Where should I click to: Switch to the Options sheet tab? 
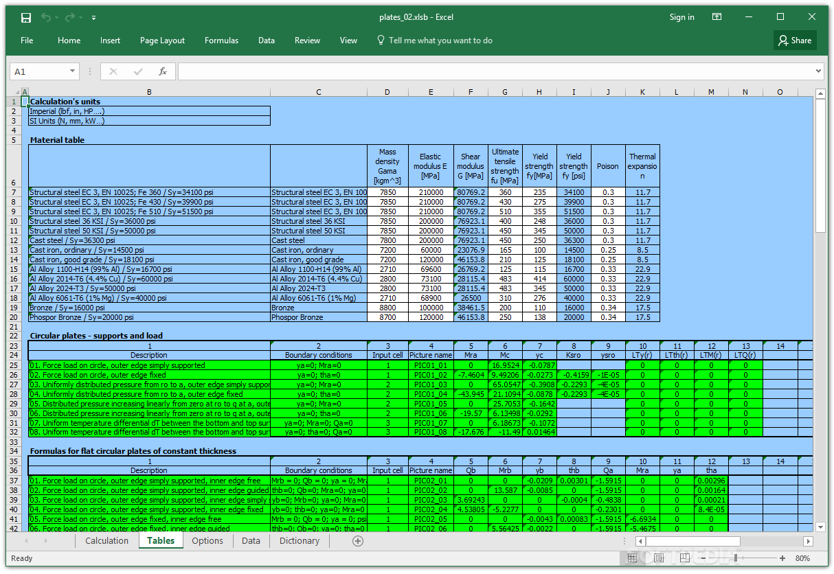click(207, 541)
